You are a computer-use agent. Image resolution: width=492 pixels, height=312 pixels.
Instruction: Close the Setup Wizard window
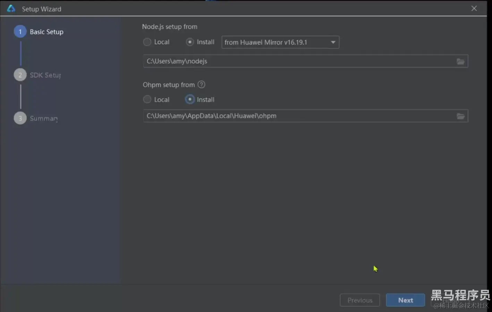474,8
